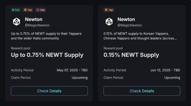This screenshot has width=191, height=106.
Task: Click Upcoming claim status on left card
Action: tap(80, 78)
